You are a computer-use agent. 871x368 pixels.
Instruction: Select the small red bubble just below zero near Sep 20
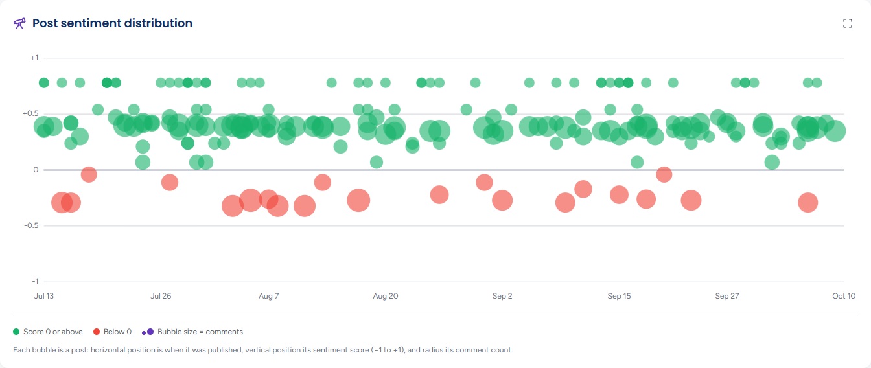pyautogui.click(x=664, y=174)
